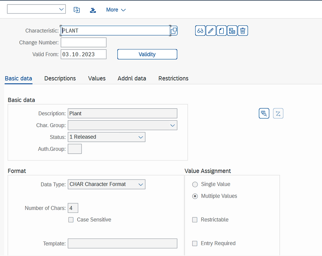This screenshot has height=256, width=322.
Task: Click the Valid From date field
Action: 83,54
